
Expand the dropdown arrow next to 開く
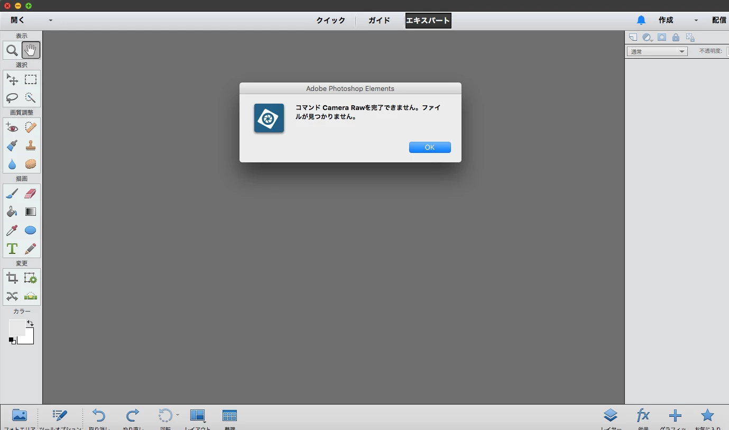click(x=51, y=21)
